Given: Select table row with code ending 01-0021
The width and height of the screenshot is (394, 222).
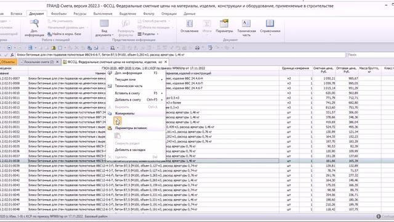Looking at the screenshot, I should [197, 112].
